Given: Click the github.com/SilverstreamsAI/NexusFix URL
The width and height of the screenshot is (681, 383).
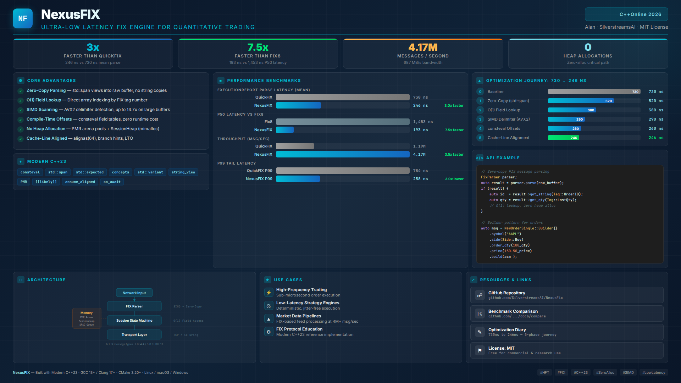Looking at the screenshot, I should click(525, 298).
